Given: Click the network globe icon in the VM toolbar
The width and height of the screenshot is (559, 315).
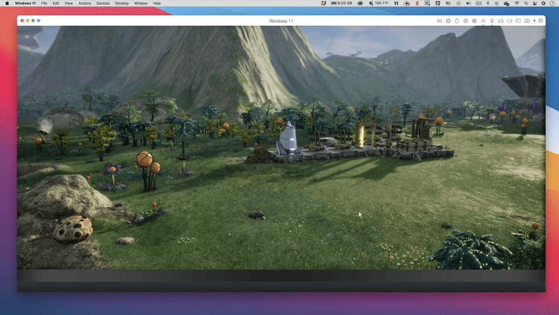Looking at the screenshot, I should pyautogui.click(x=474, y=21).
